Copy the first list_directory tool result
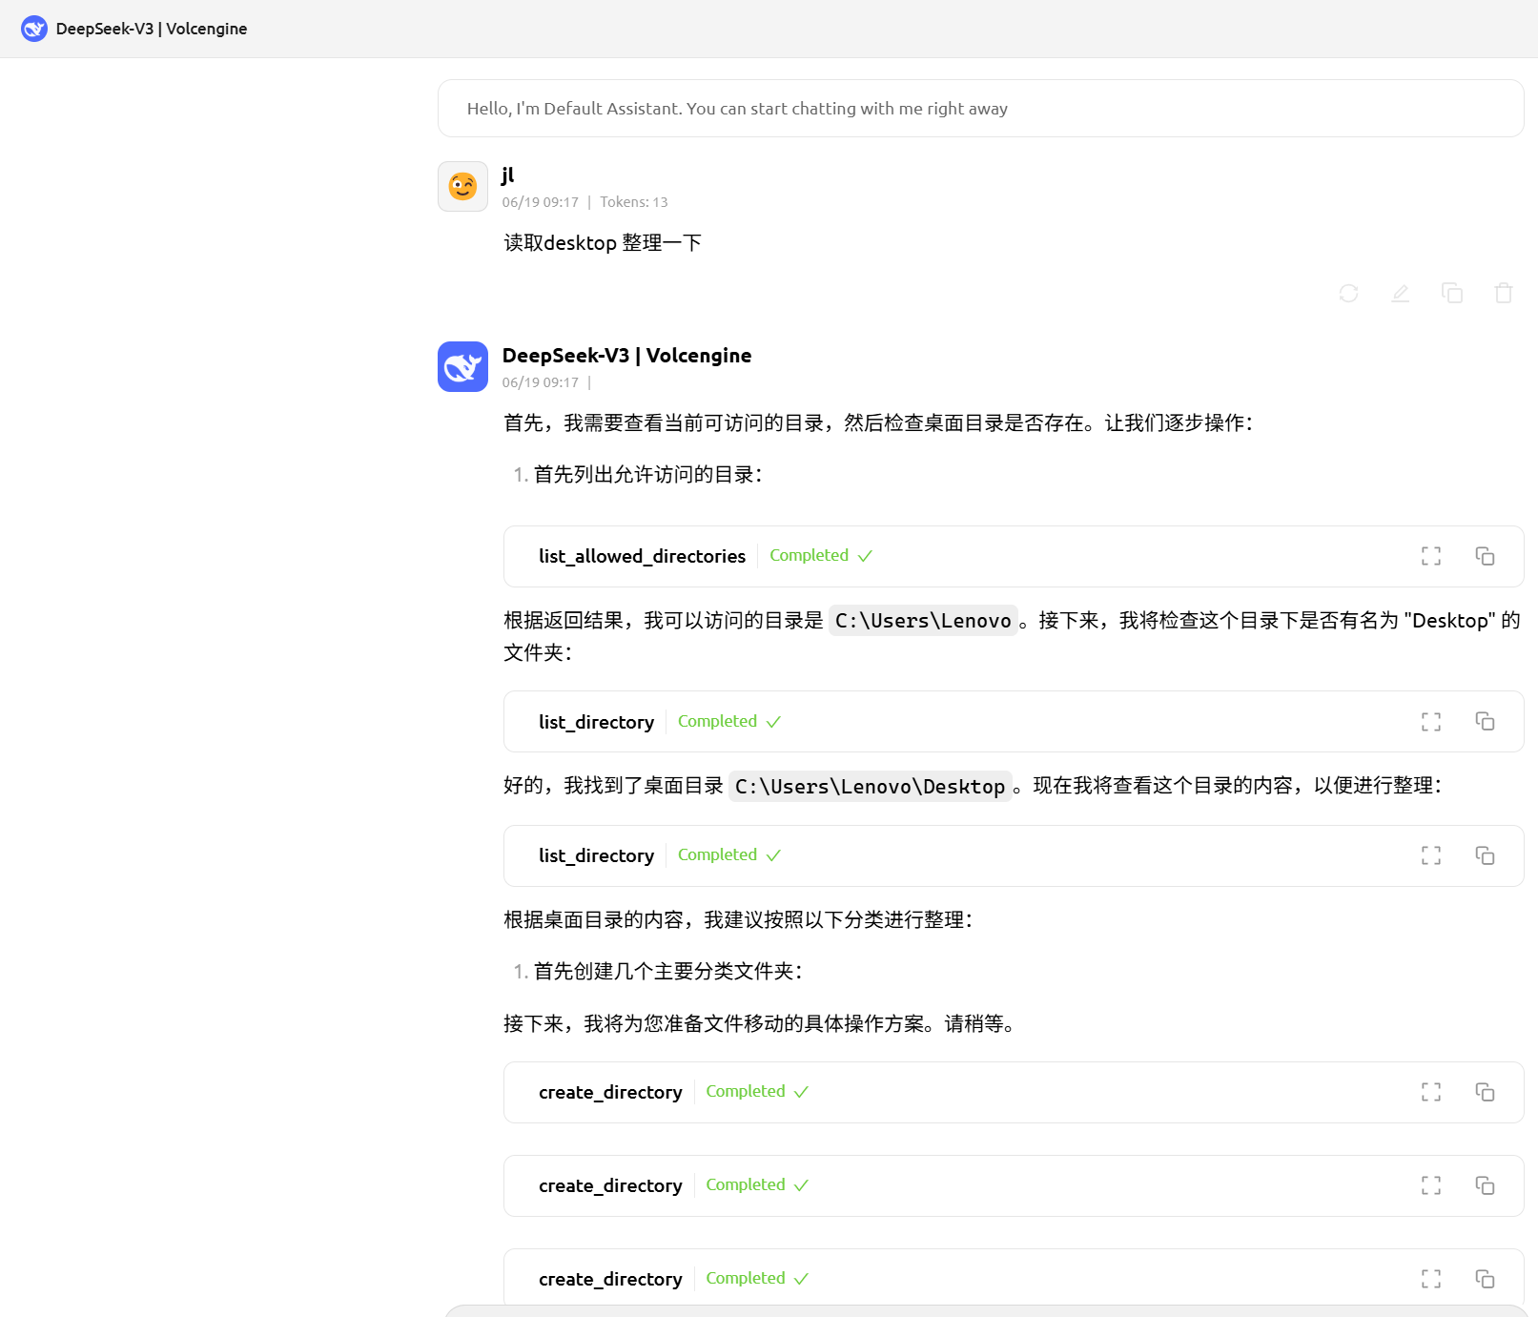Viewport: 1538px width, 1317px height. pyautogui.click(x=1485, y=722)
